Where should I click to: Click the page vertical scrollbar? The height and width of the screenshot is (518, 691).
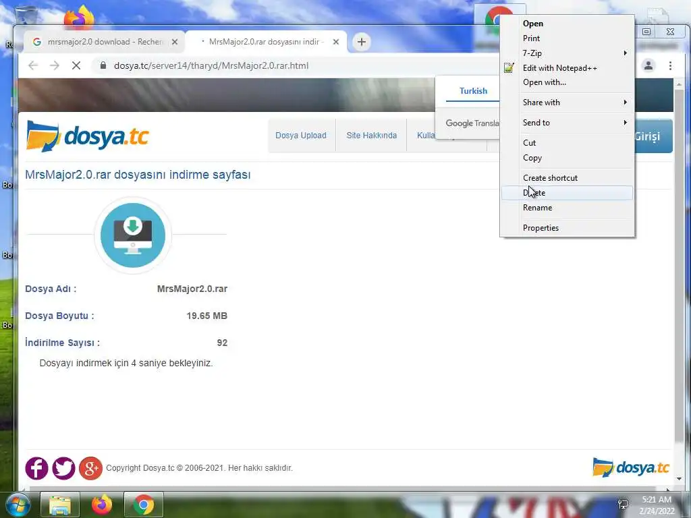coord(679,264)
